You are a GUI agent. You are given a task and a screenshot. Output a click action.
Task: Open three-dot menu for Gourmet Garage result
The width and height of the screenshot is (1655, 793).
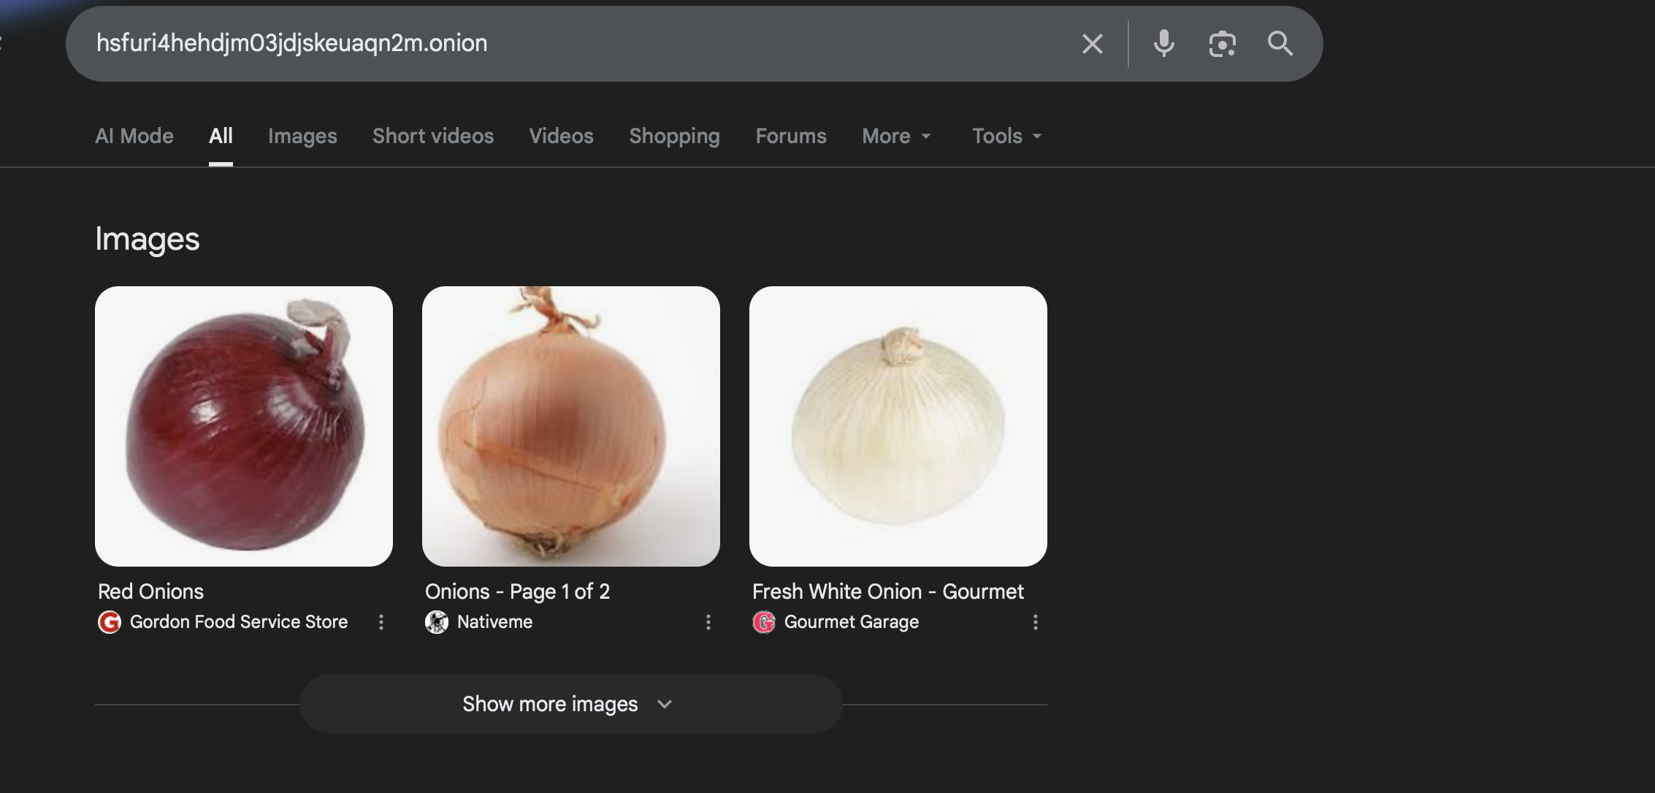point(1035,622)
